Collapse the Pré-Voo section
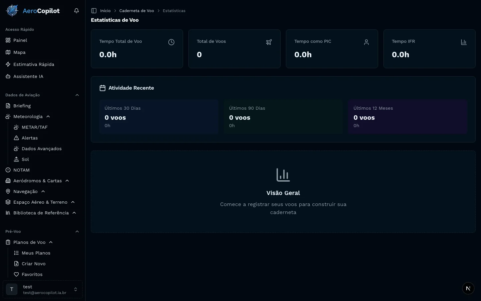The height and width of the screenshot is (301, 481). click(x=77, y=231)
